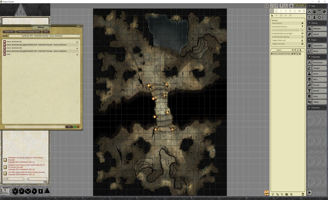Open the chat mode dropdown beside GM
The image size is (328, 200).
37,179
